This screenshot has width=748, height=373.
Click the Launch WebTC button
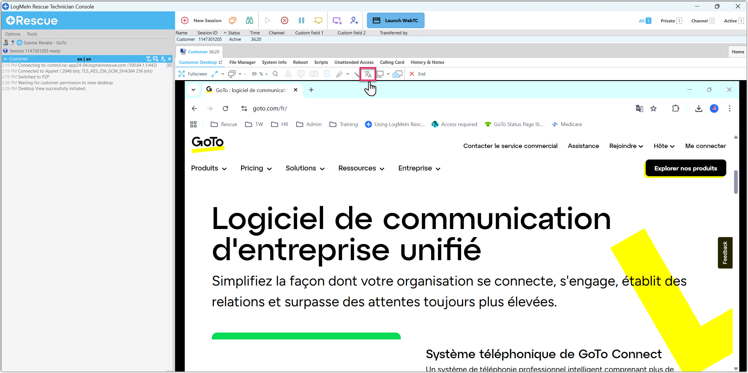tap(395, 20)
